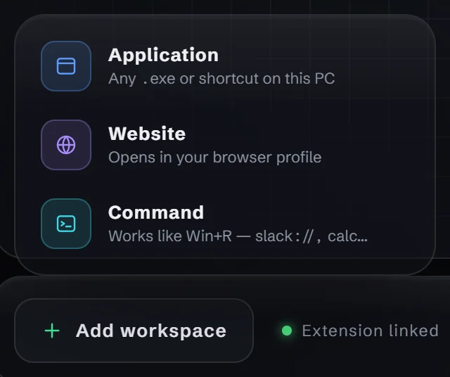
Task: Click the Extension linked status text
Action: point(371,331)
